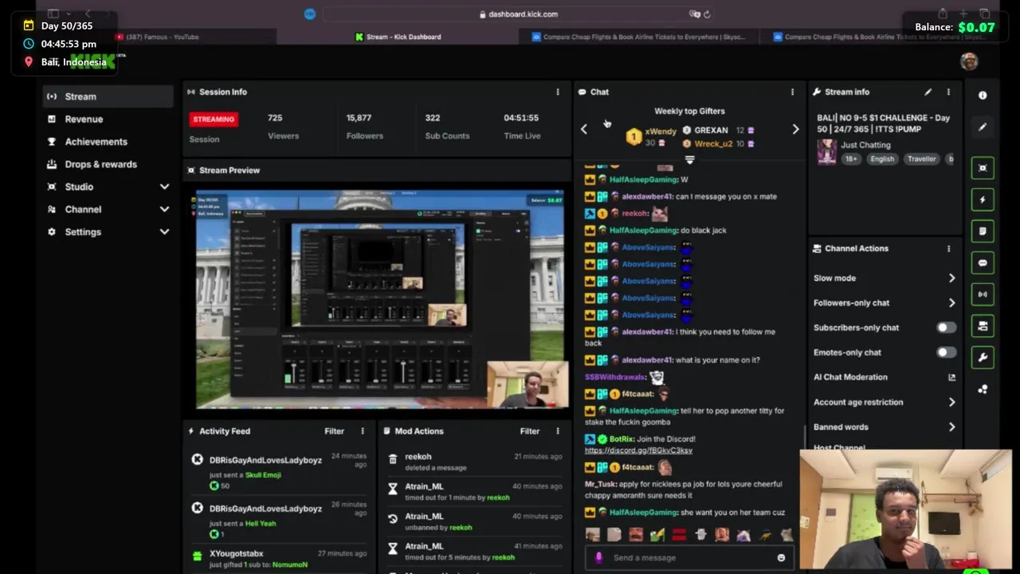The height and width of the screenshot is (574, 1020).
Task: Edit Stream info with the pencil icon
Action: tap(928, 92)
